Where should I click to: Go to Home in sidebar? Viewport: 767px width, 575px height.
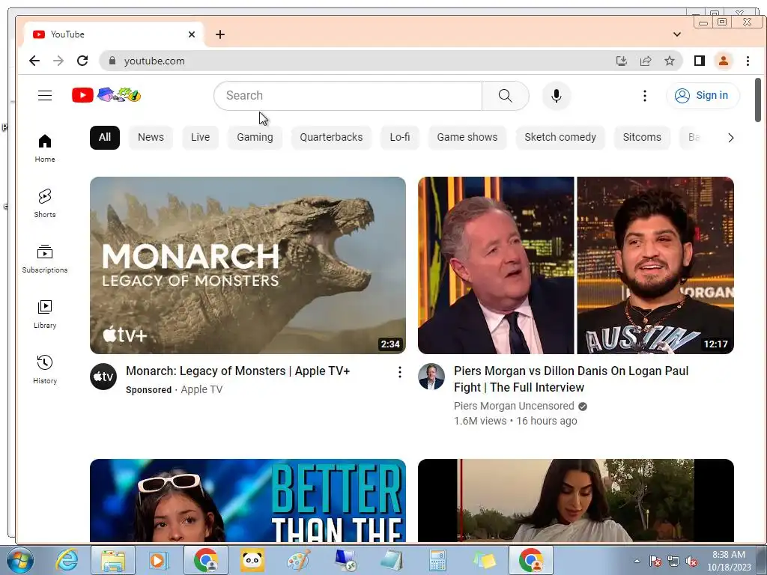(x=45, y=148)
